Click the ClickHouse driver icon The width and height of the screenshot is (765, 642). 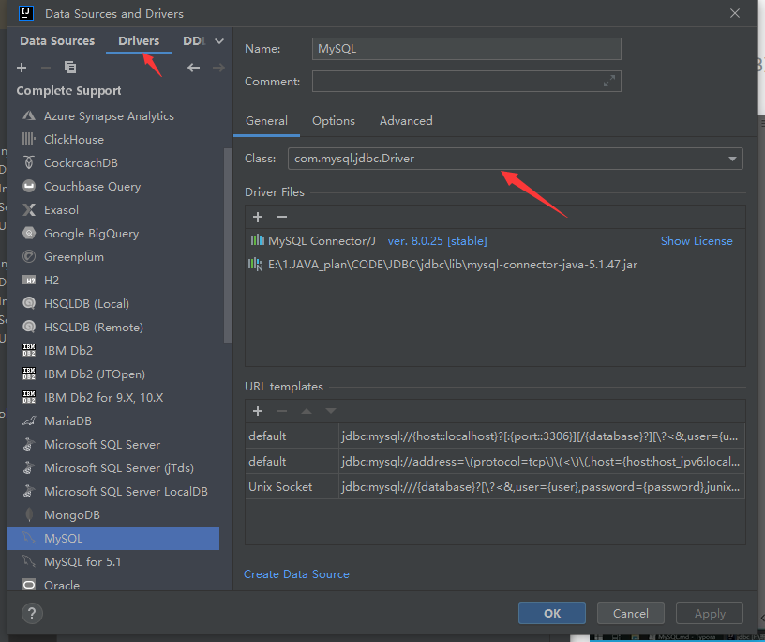(29, 139)
